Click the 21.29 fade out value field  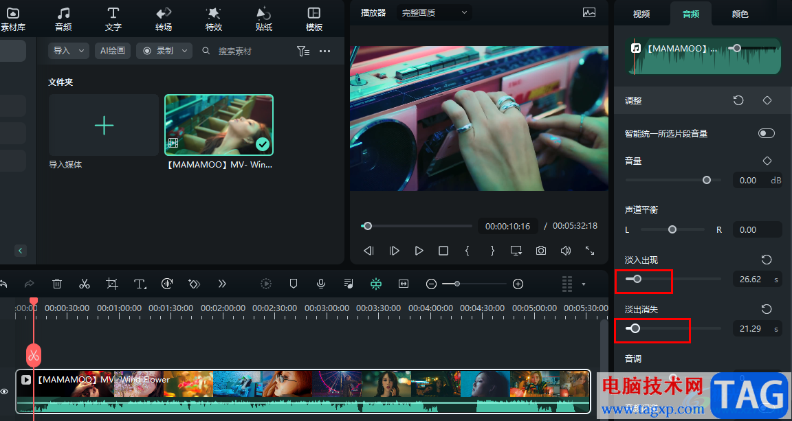pos(758,328)
